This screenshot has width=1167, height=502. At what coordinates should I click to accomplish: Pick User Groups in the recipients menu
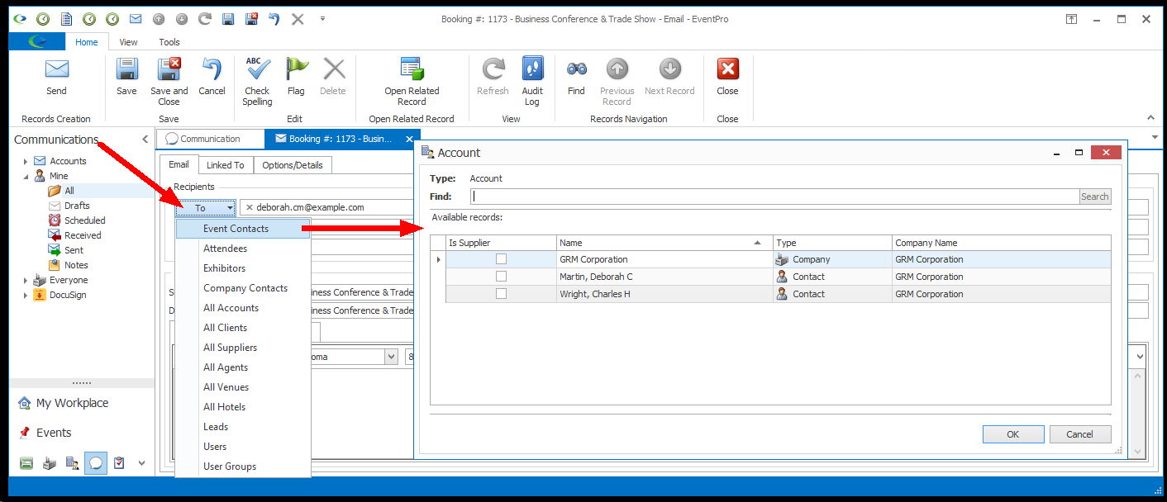(244, 466)
